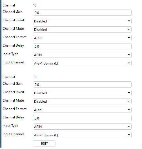
Task: Click Channel Delay field for channel 16
Action: pyautogui.click(x=82, y=118)
